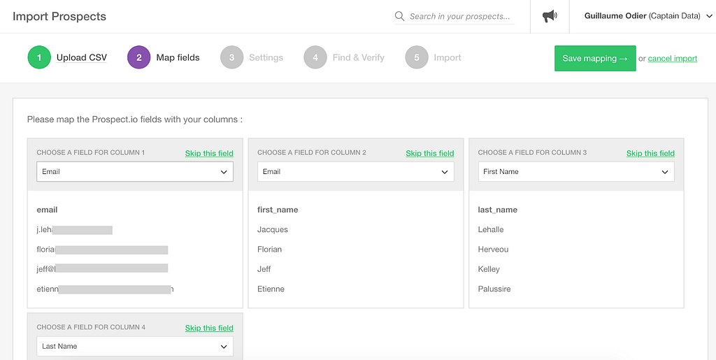Open column 1 field dropdown

click(135, 171)
